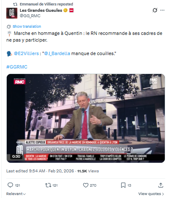Like the post with the heart icon
Screen dimensions: 169x198
point(86,185)
